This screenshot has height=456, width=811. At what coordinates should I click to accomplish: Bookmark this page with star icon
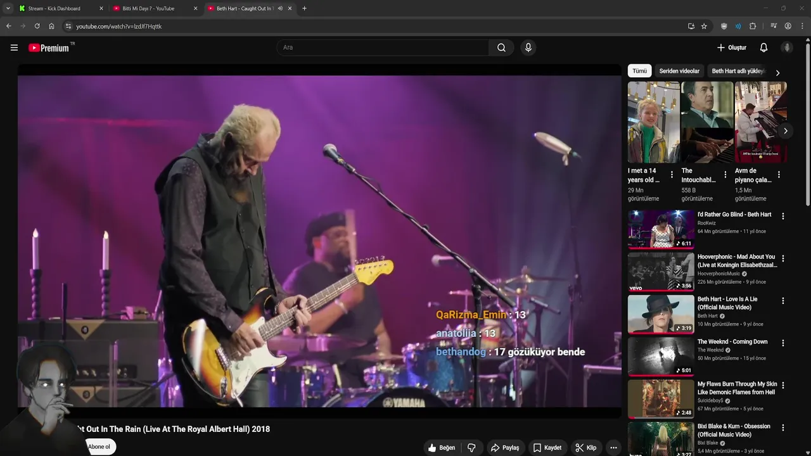[704, 26]
